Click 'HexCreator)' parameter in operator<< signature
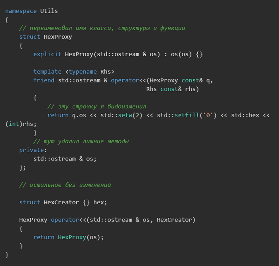 click(x=176, y=220)
